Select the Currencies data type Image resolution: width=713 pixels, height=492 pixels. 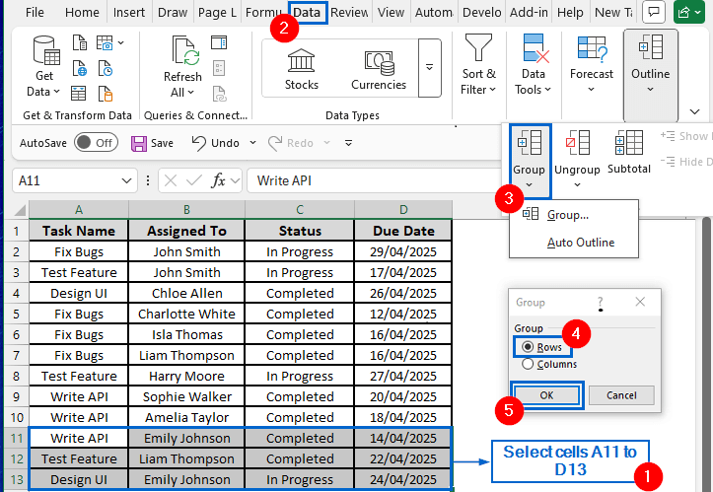click(379, 69)
